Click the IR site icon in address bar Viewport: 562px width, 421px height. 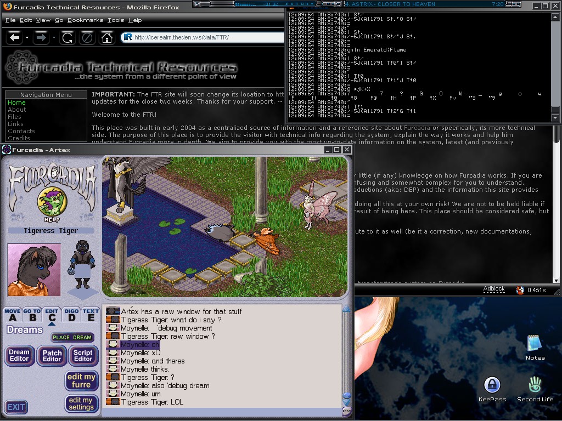(x=127, y=37)
